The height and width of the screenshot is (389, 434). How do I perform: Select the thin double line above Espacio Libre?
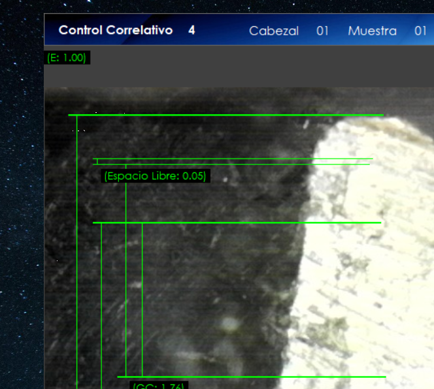point(235,161)
